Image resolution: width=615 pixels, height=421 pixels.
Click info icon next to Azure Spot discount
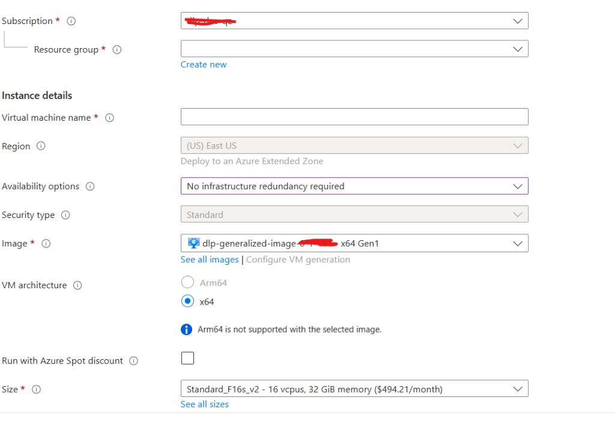134,361
